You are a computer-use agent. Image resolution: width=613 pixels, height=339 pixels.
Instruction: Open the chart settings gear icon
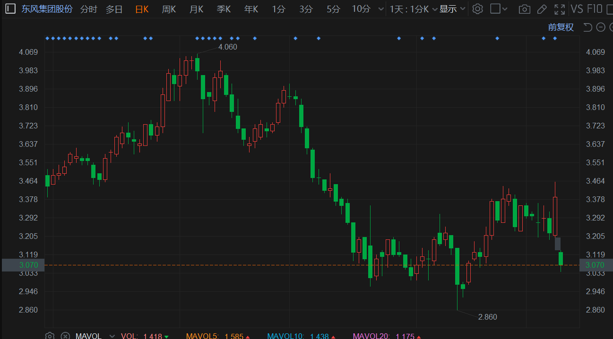point(477,8)
